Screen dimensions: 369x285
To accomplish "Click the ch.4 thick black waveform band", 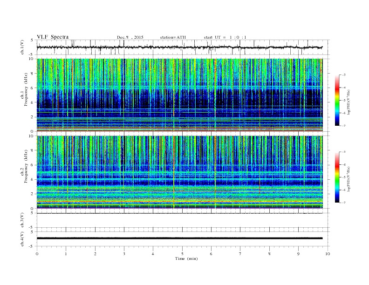I will pyautogui.click(x=179, y=238).
